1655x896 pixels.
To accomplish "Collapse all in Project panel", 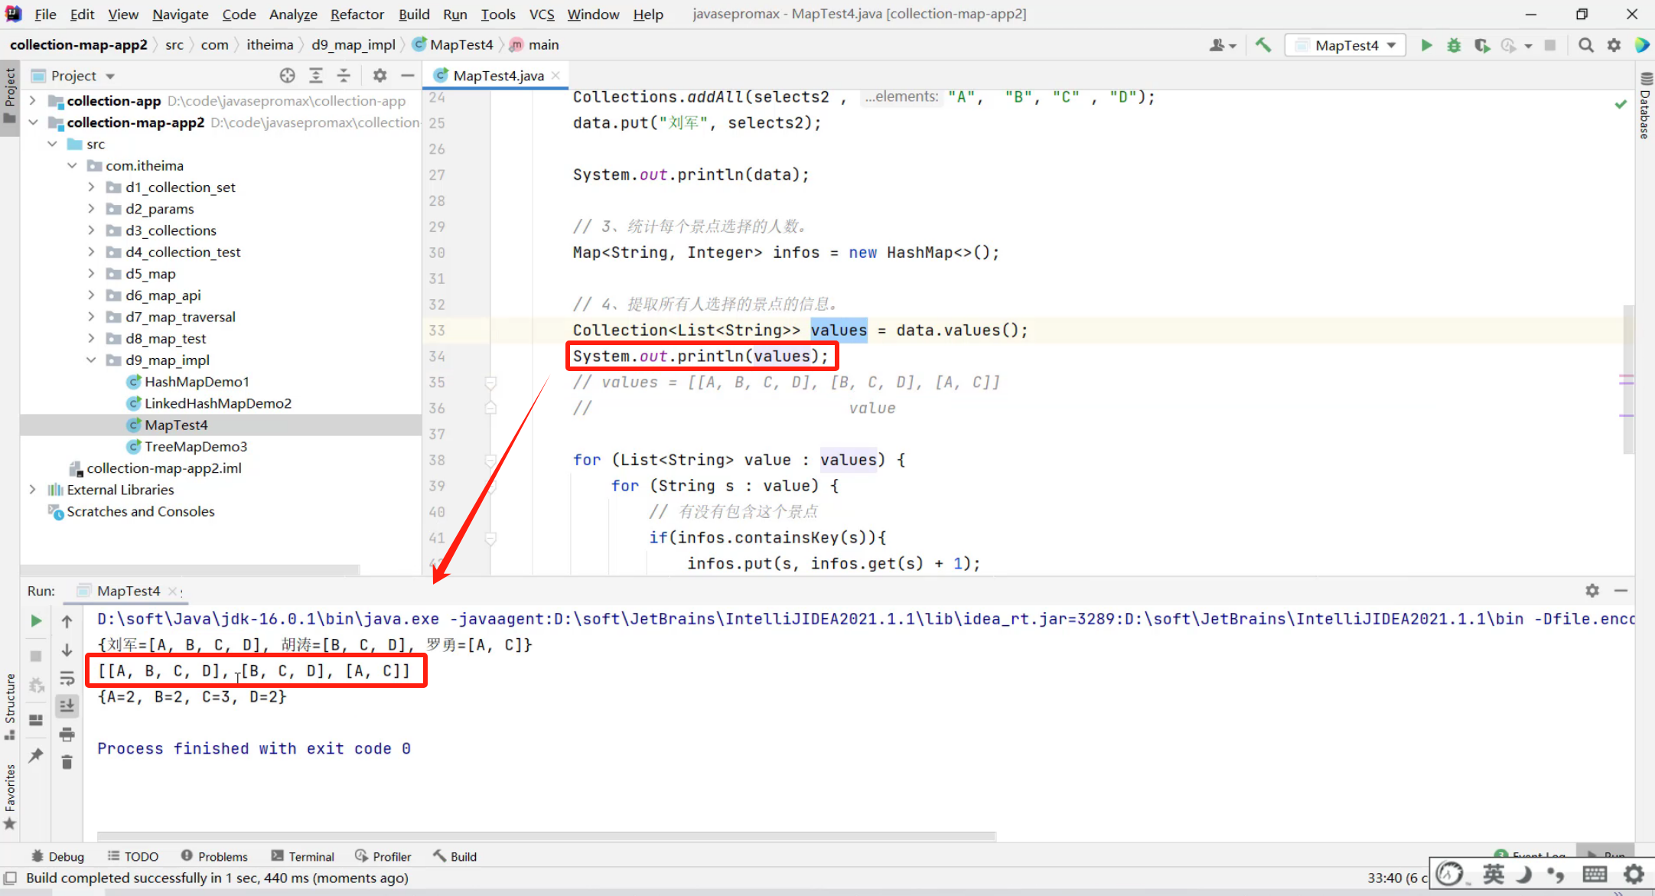I will pyautogui.click(x=344, y=75).
